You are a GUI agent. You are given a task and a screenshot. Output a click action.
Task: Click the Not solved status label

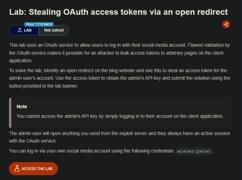pos(54,30)
